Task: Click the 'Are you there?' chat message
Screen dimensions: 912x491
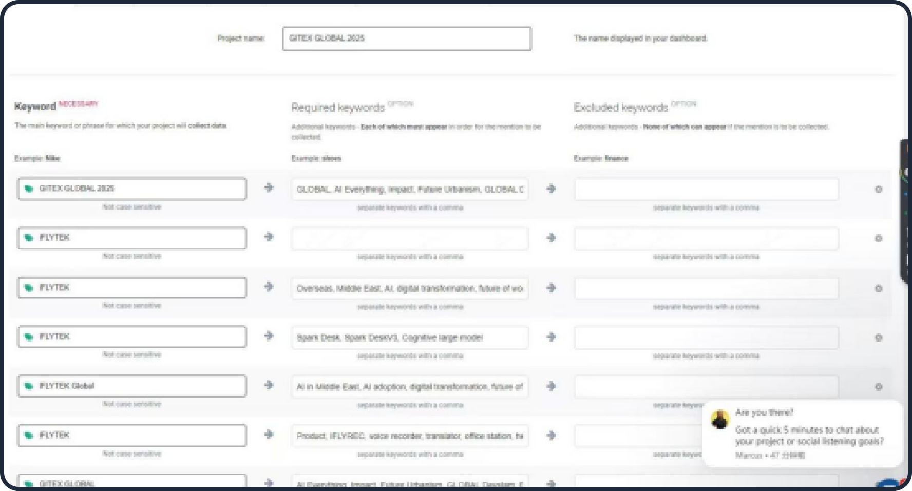Action: click(x=764, y=412)
